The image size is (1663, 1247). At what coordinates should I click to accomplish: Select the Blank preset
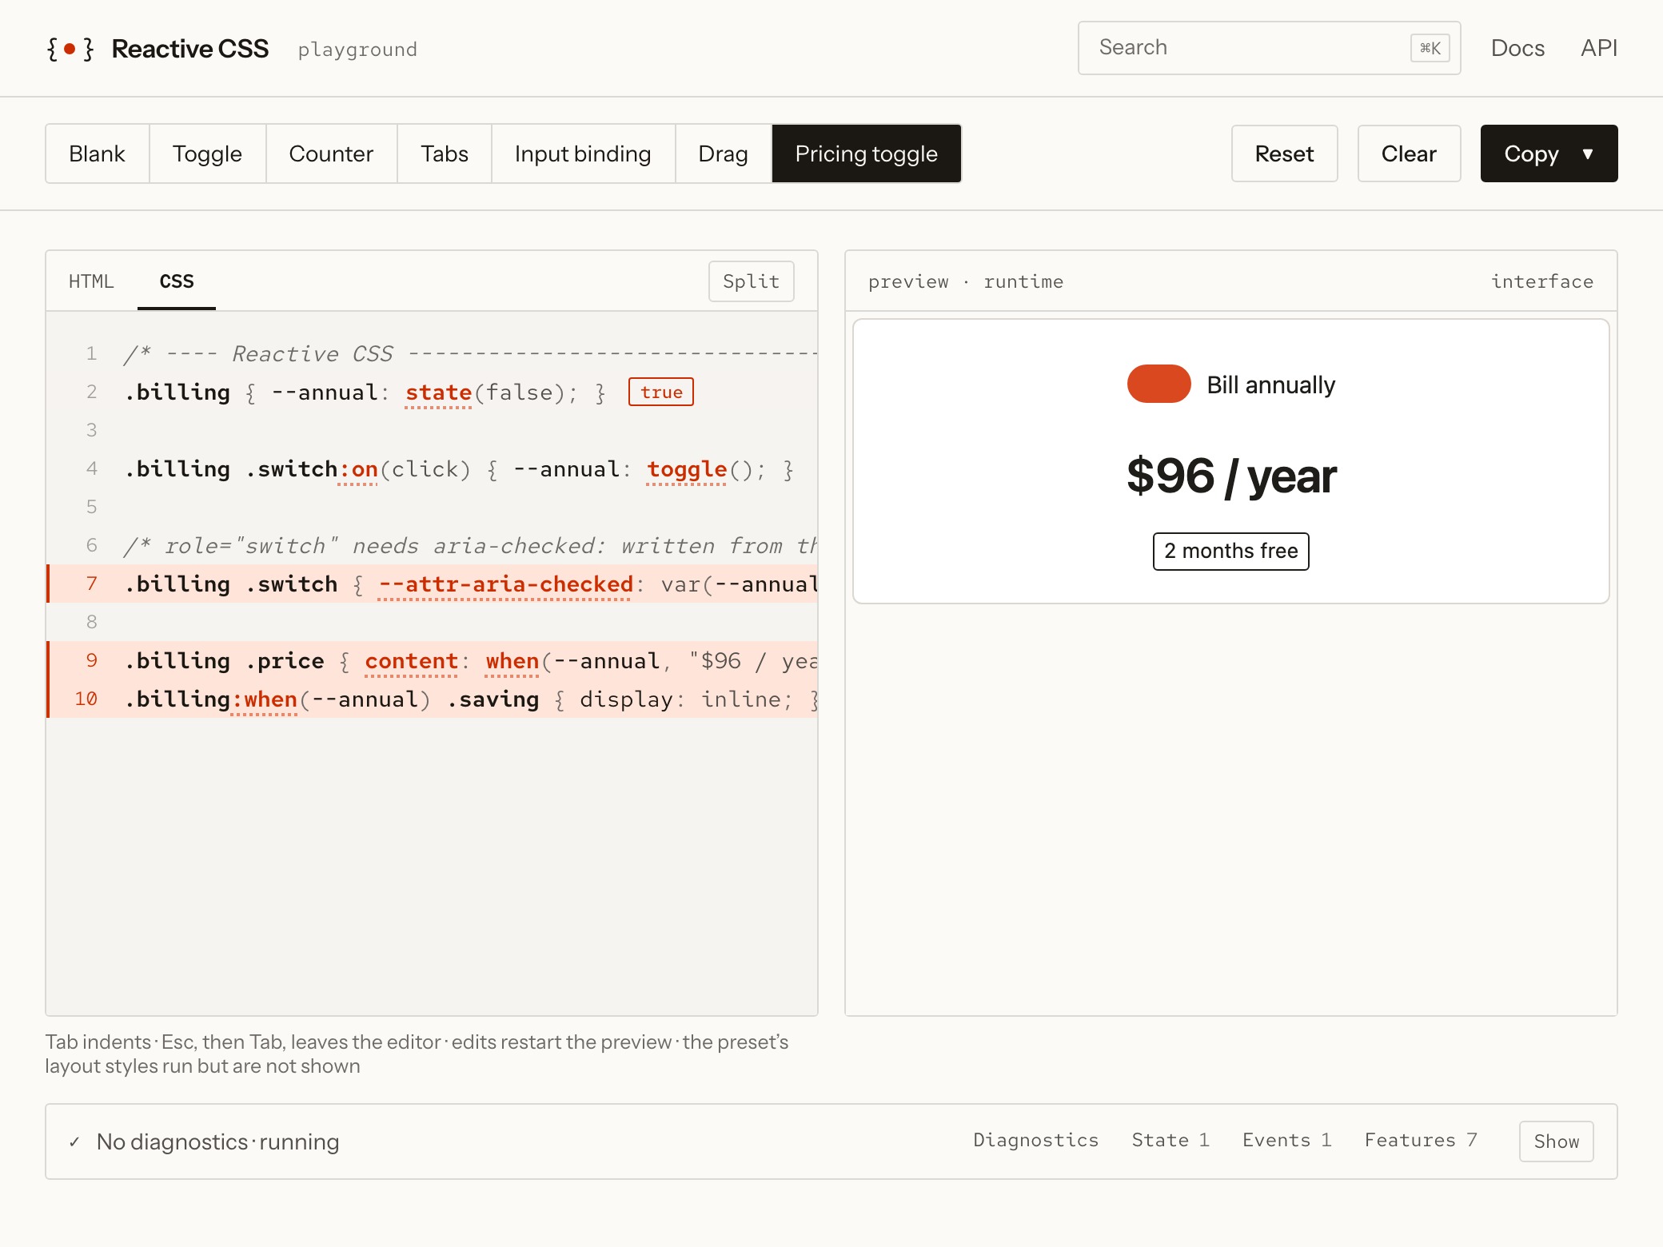97,153
